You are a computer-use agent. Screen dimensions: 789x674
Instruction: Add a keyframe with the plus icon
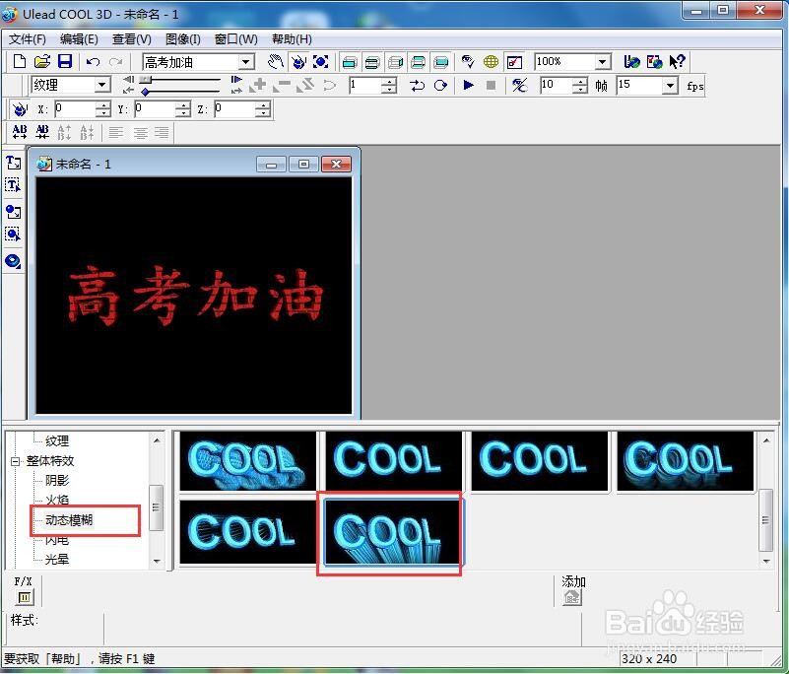tap(260, 85)
